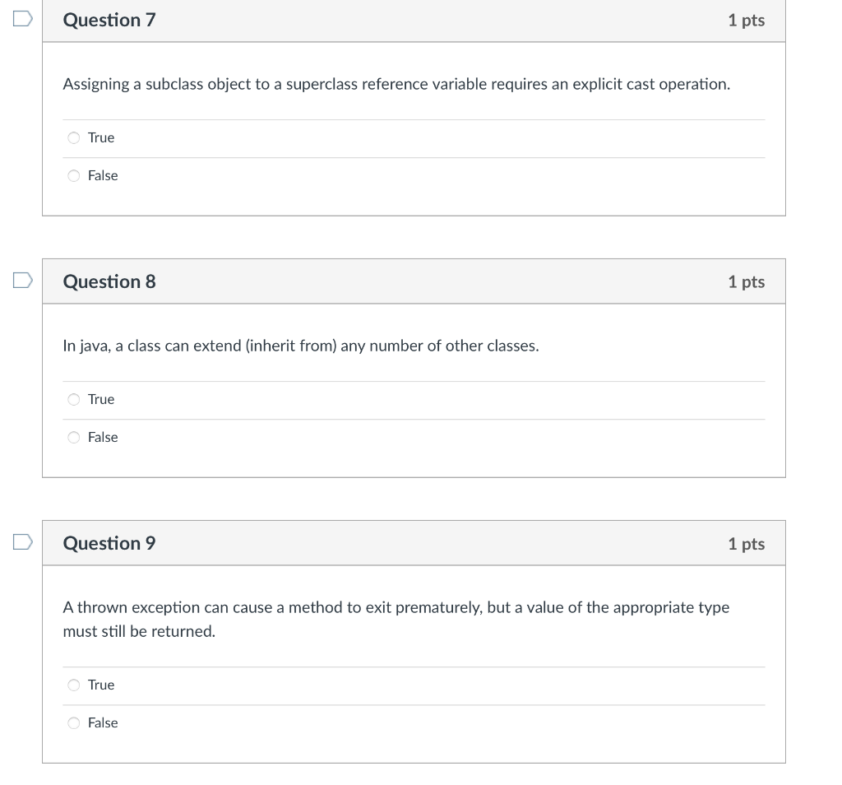Image resolution: width=842 pixels, height=785 pixels.
Task: Select True for Question 7
Action: [x=74, y=137]
